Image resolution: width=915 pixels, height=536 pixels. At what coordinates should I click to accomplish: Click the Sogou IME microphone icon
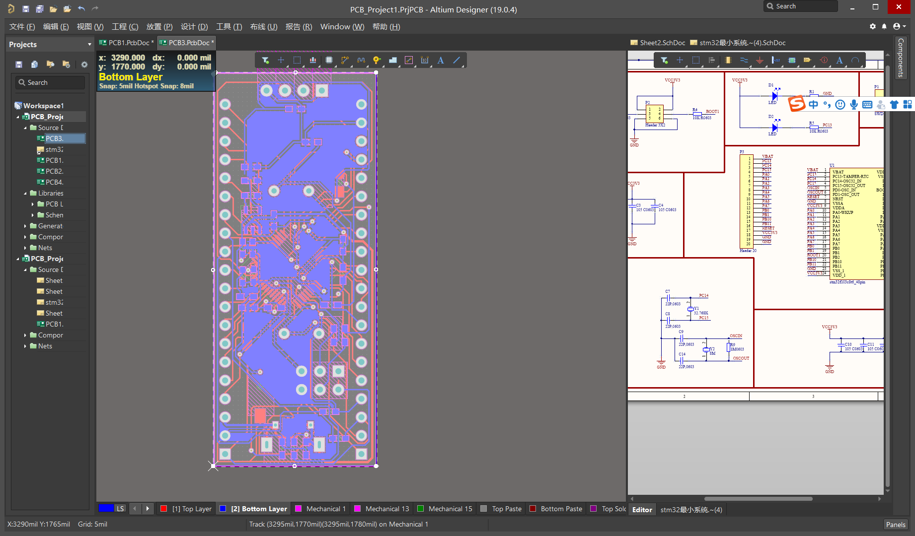tap(854, 104)
